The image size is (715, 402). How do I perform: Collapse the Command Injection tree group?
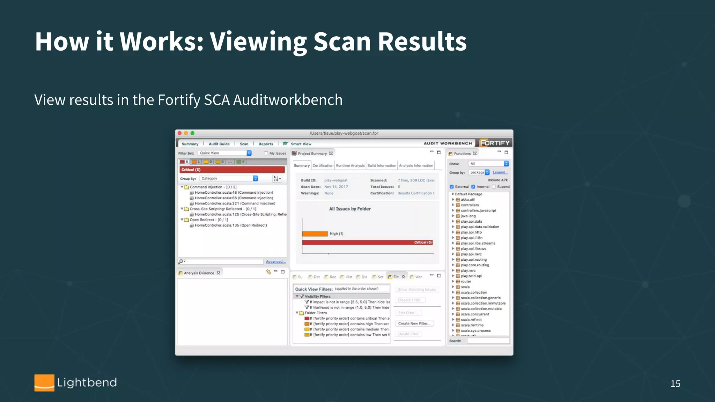coord(182,187)
